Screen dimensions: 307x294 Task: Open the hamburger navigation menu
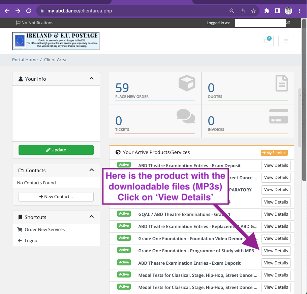(286, 41)
